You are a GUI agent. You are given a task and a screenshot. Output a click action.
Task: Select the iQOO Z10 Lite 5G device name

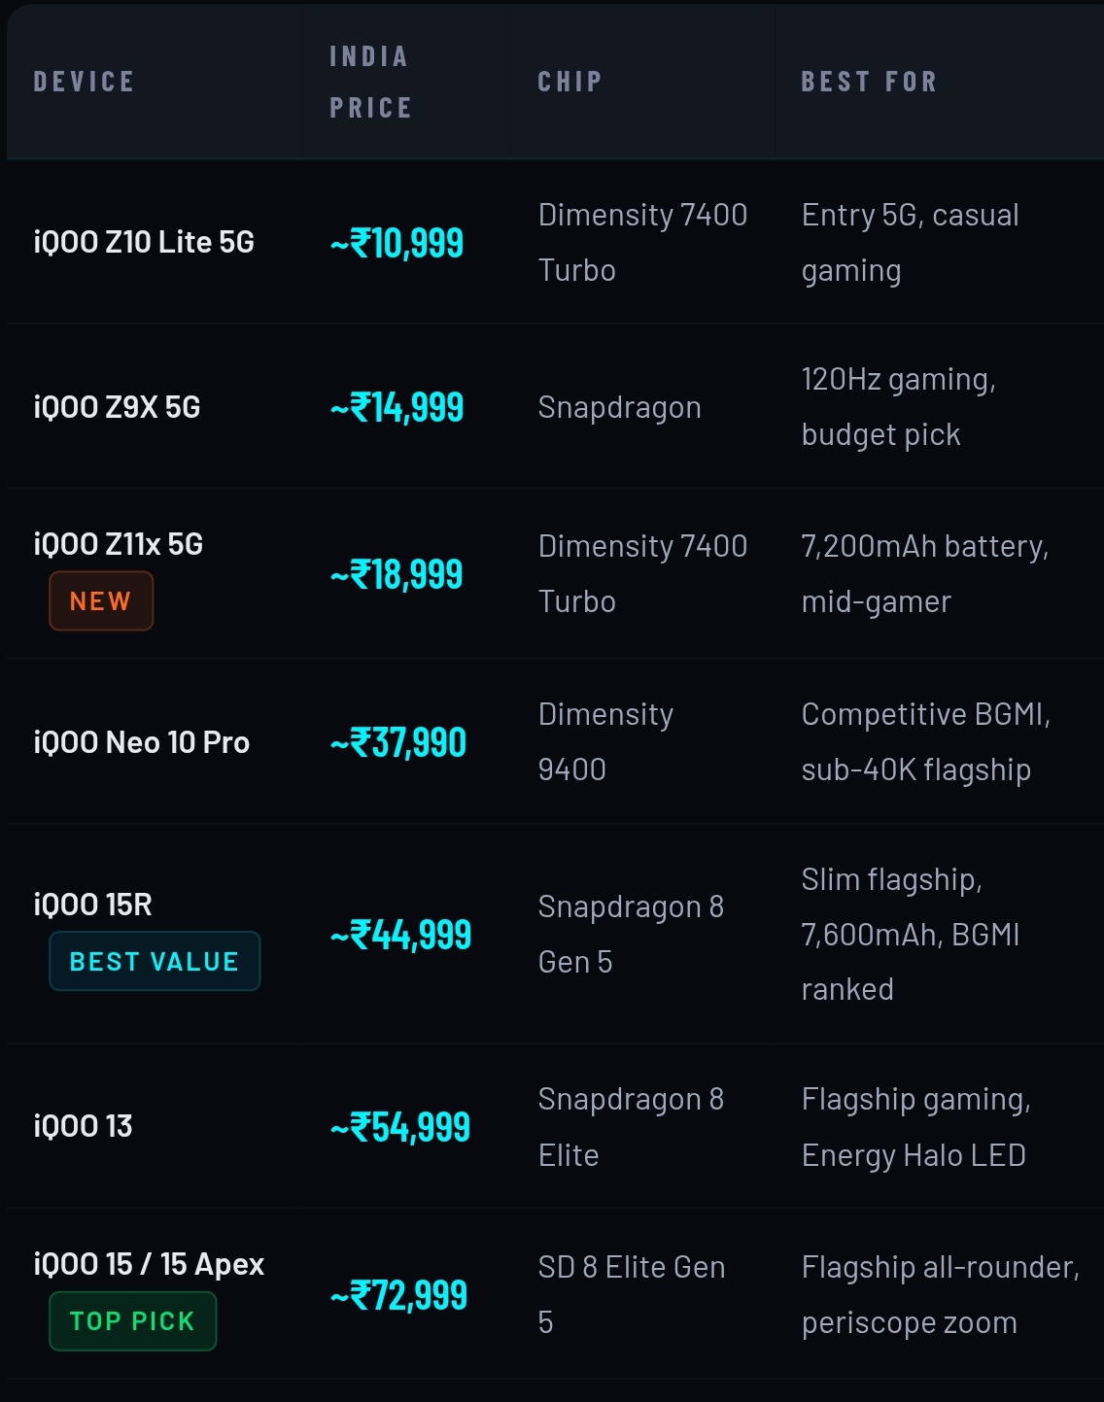tap(144, 242)
